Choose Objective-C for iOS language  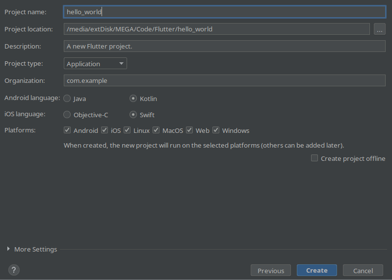(67, 115)
